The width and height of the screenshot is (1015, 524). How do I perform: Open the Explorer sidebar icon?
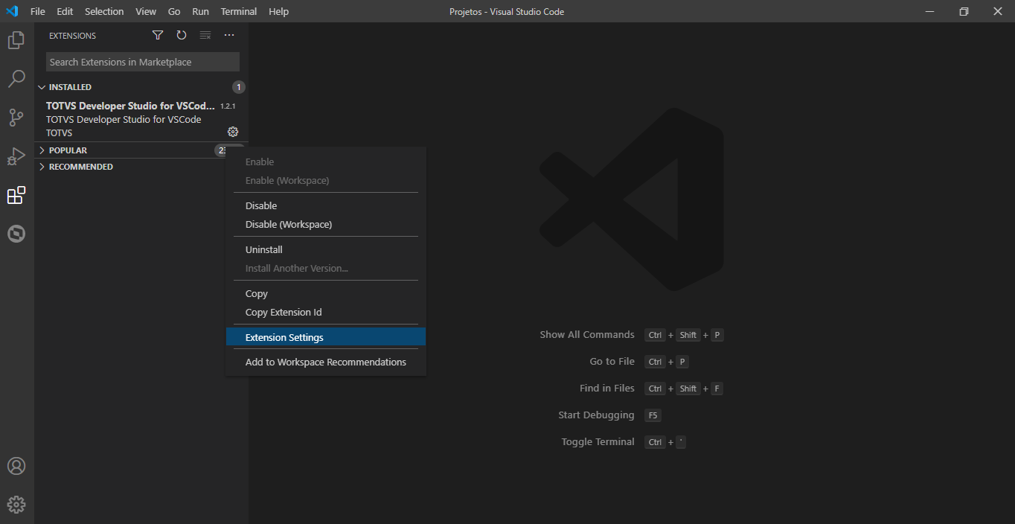coord(16,40)
